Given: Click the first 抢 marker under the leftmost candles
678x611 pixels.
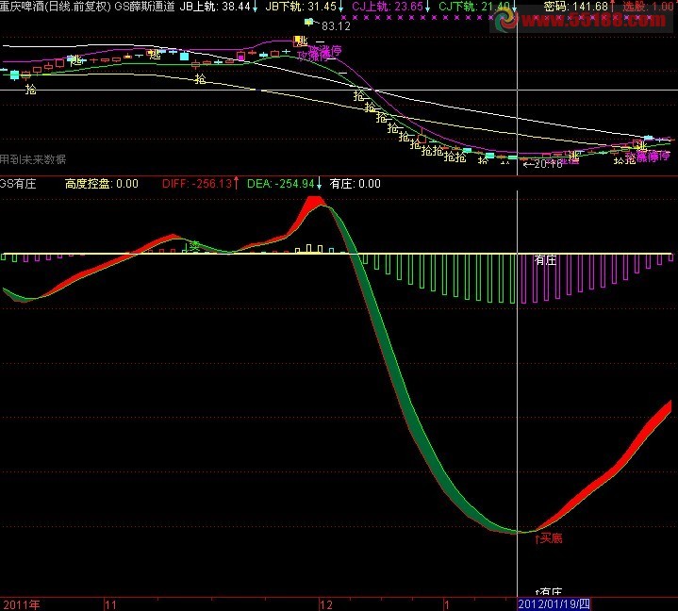Looking at the screenshot, I should pos(31,90).
